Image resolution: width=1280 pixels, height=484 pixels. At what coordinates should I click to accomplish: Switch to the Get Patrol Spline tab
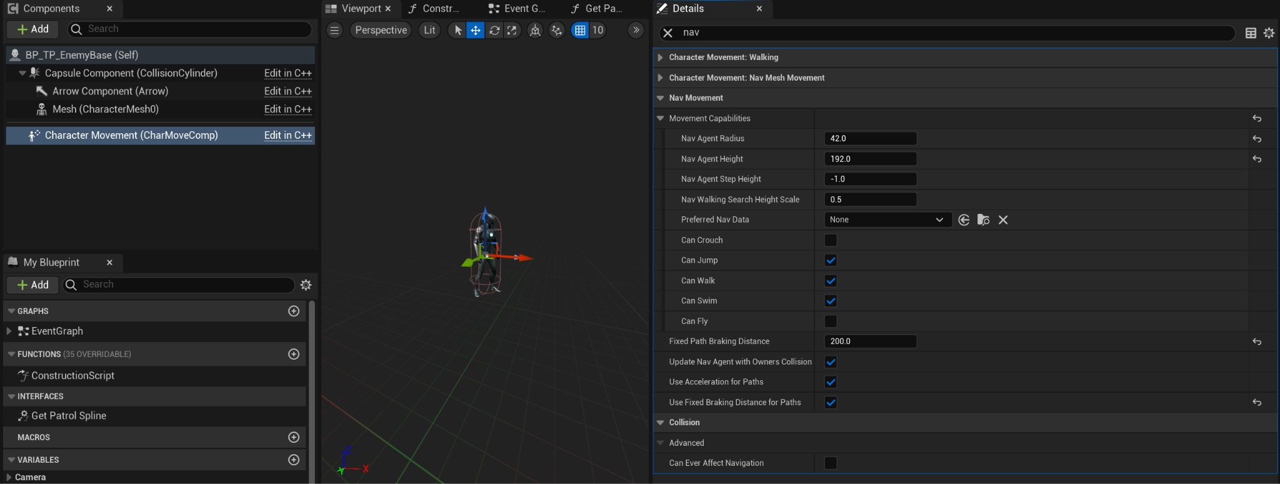[598, 9]
